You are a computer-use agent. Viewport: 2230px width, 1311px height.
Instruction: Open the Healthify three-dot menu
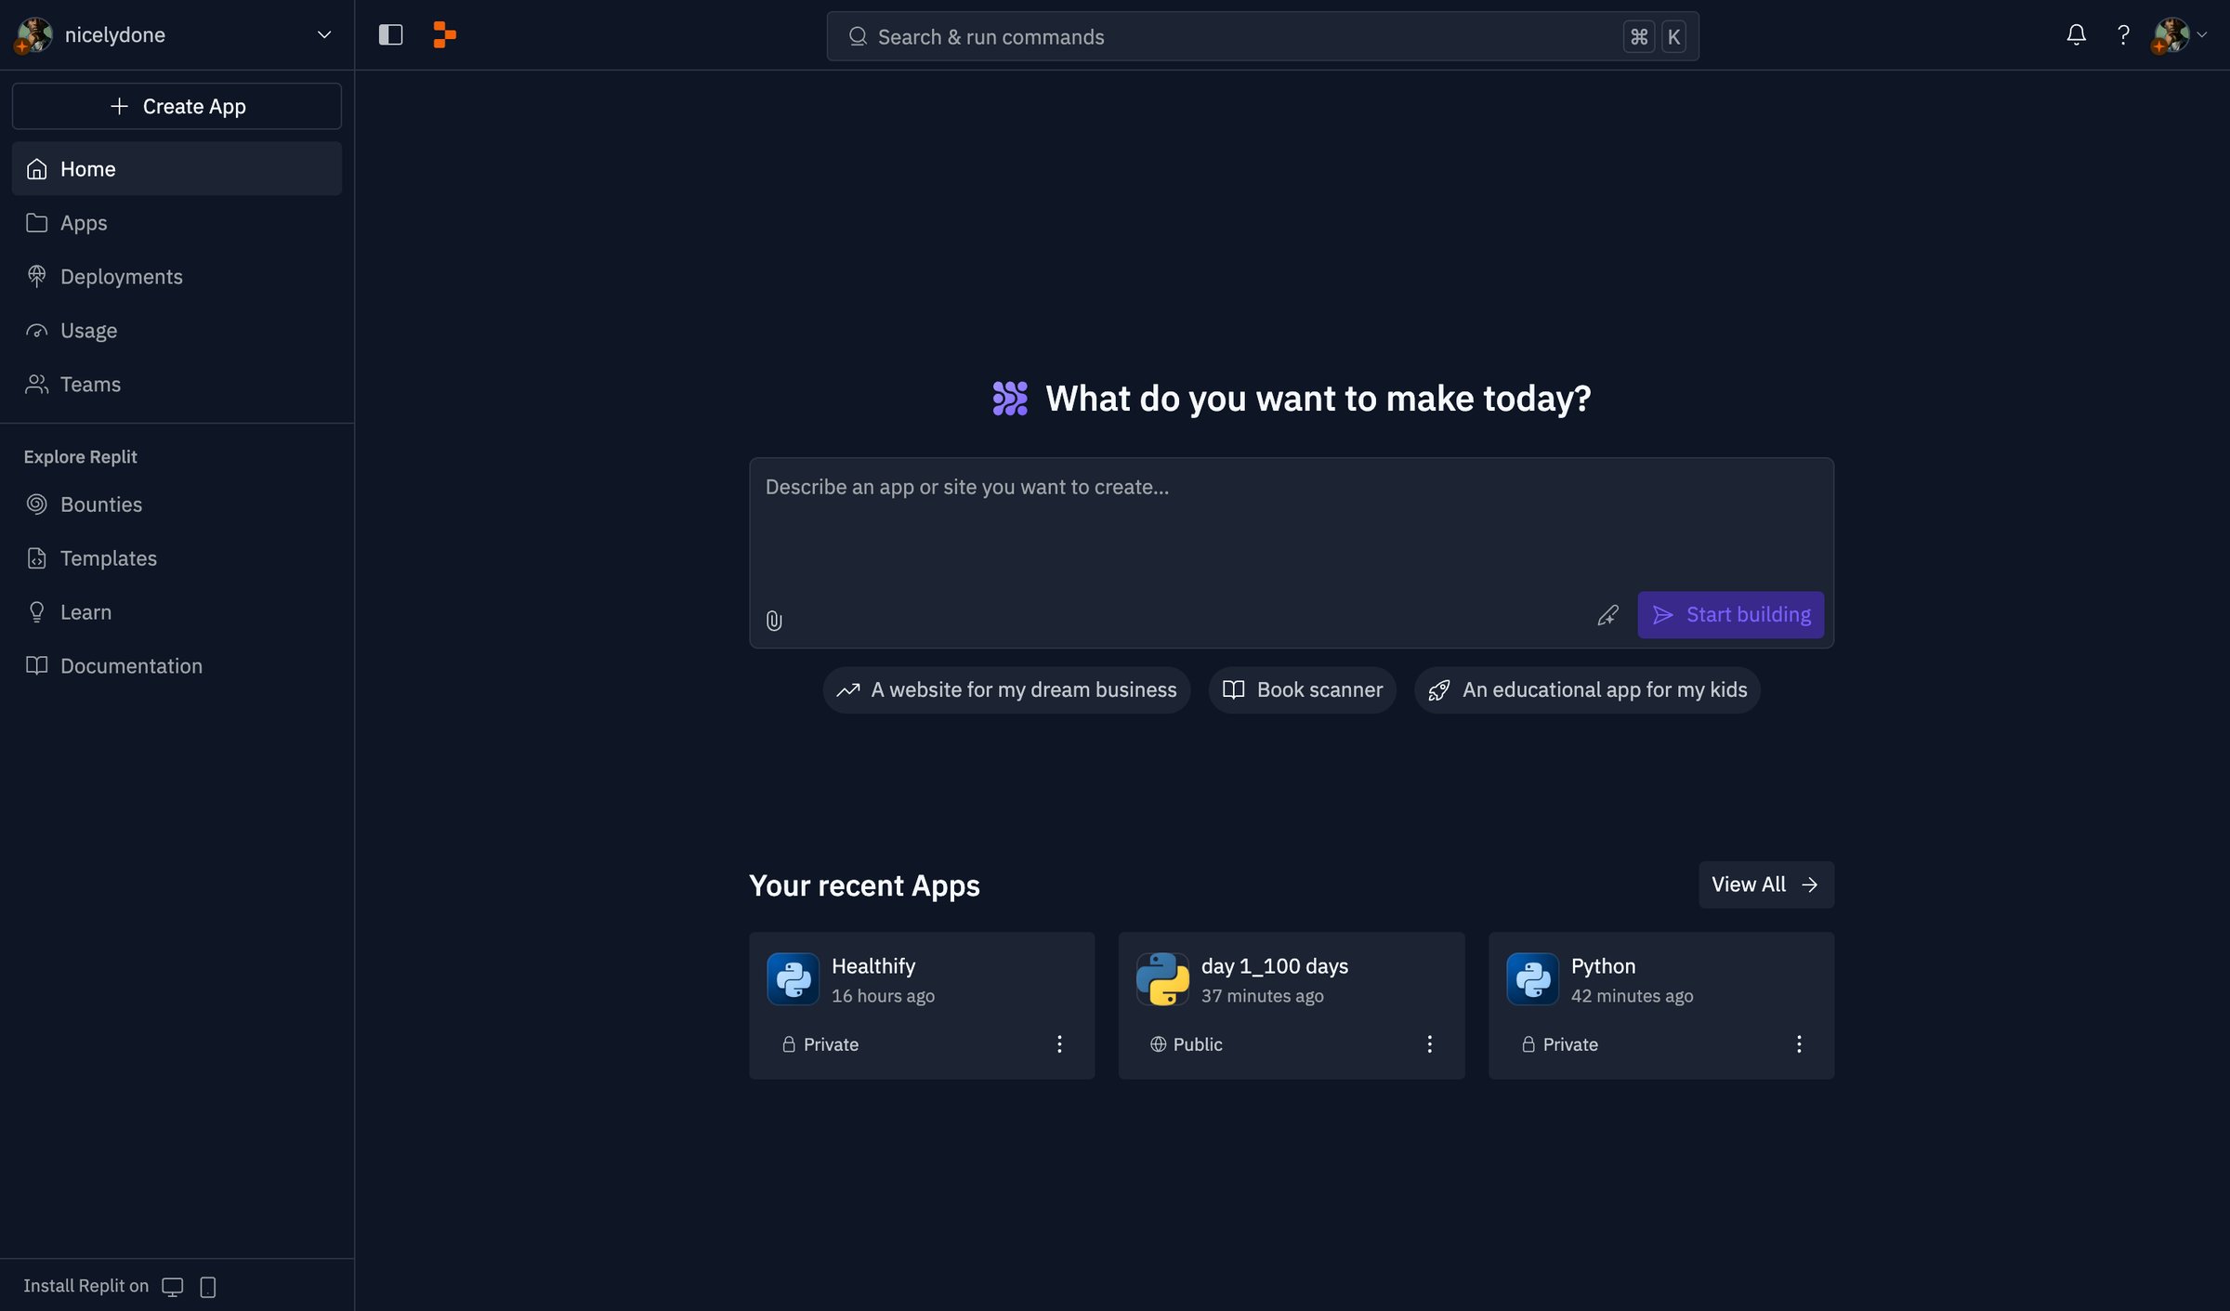pyautogui.click(x=1059, y=1044)
